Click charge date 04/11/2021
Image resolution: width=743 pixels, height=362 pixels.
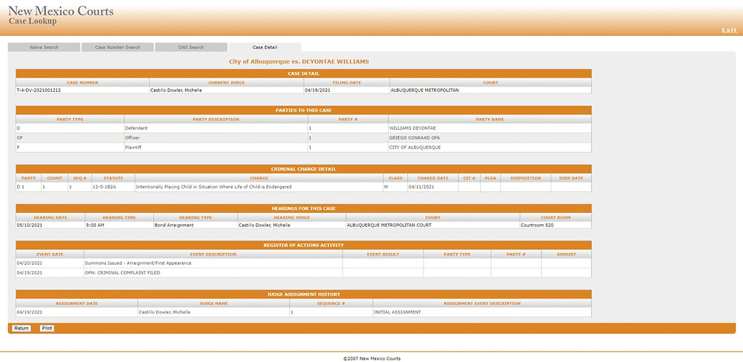(422, 187)
